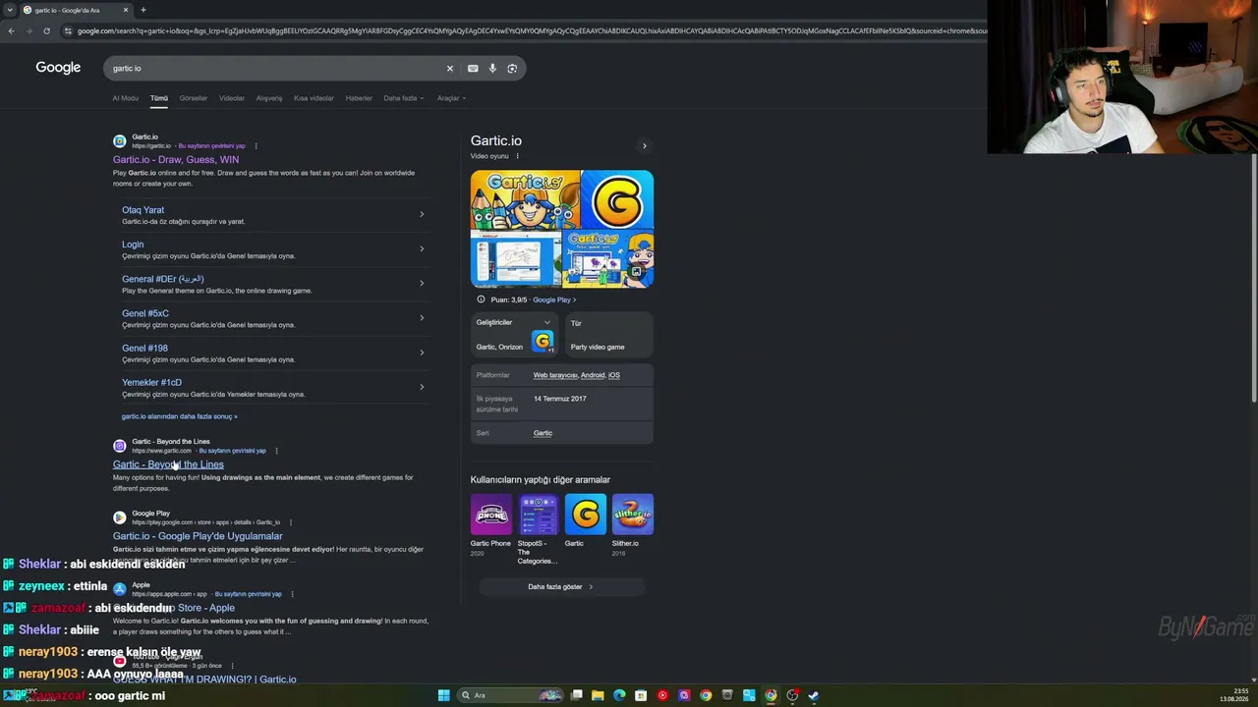Click the Gartic developer logo icon
This screenshot has width=1258, height=707.
click(x=543, y=341)
